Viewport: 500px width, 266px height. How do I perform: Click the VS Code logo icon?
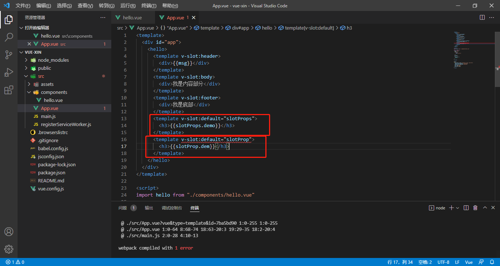click(7, 5)
